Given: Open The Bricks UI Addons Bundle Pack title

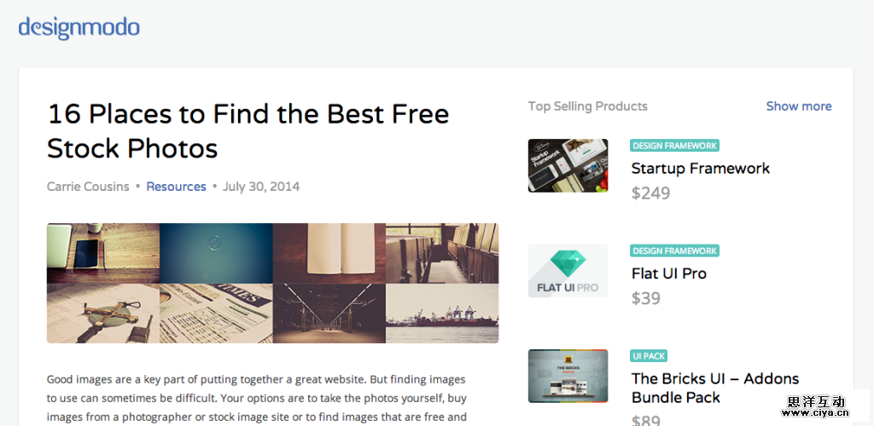Looking at the screenshot, I should click(x=714, y=388).
